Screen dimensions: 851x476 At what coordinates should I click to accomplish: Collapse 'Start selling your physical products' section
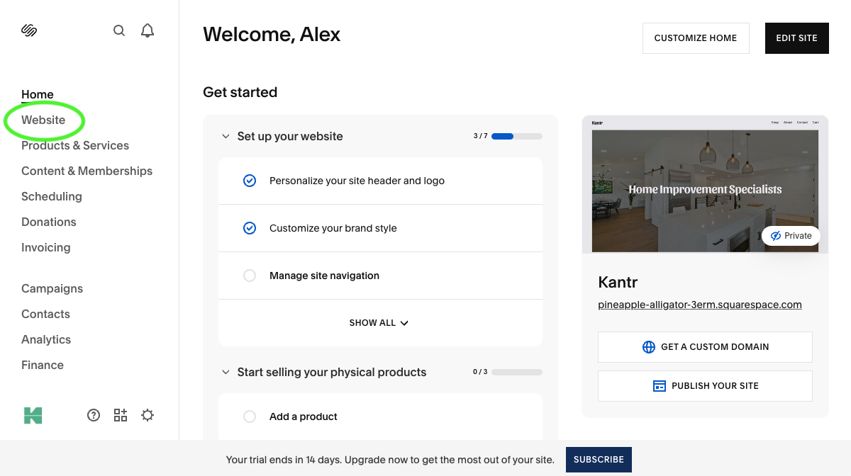(226, 372)
